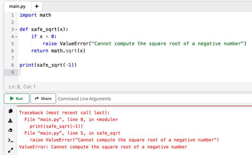Click the 'print(safe_sqrt(-1))' line in editor

click(x=48, y=65)
